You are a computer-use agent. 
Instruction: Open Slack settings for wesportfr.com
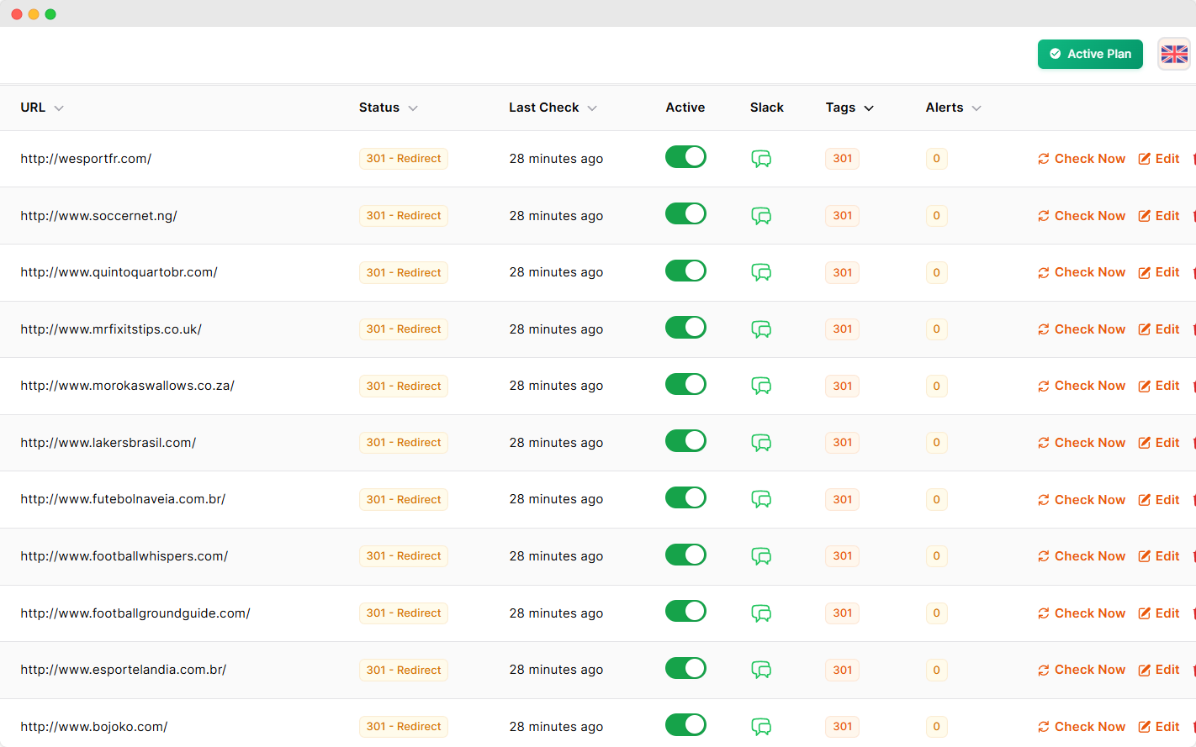(x=761, y=159)
